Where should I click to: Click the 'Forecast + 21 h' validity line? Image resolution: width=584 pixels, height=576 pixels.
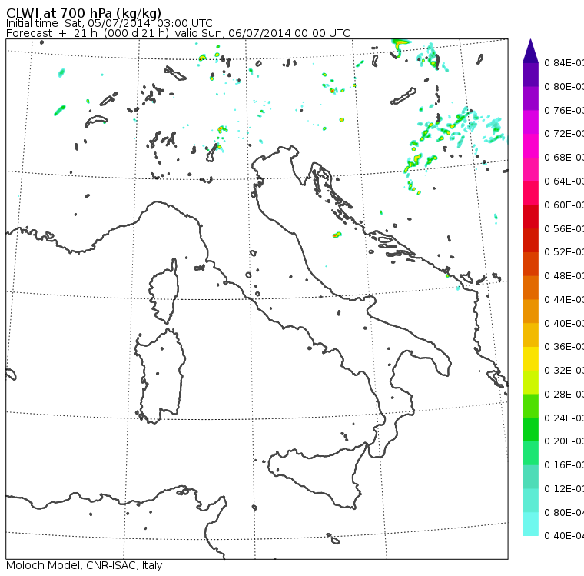[x=178, y=33]
